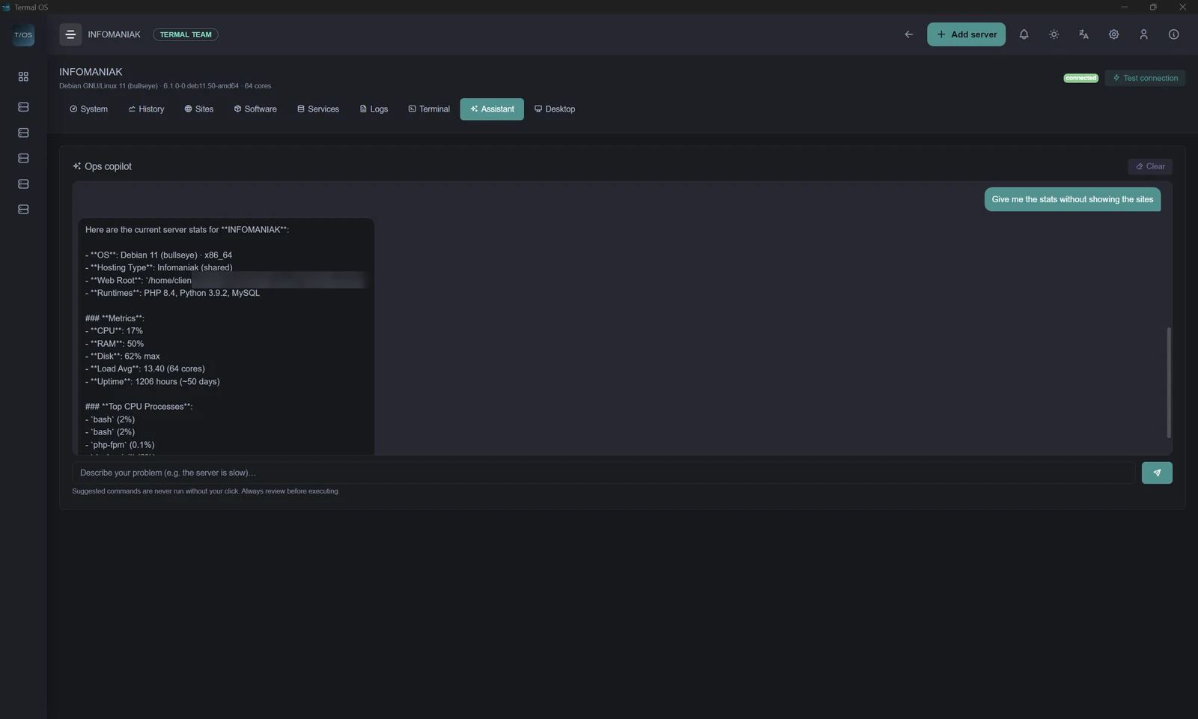Click the 'Here are the current server stats' line
1198x719 pixels.
[187, 230]
